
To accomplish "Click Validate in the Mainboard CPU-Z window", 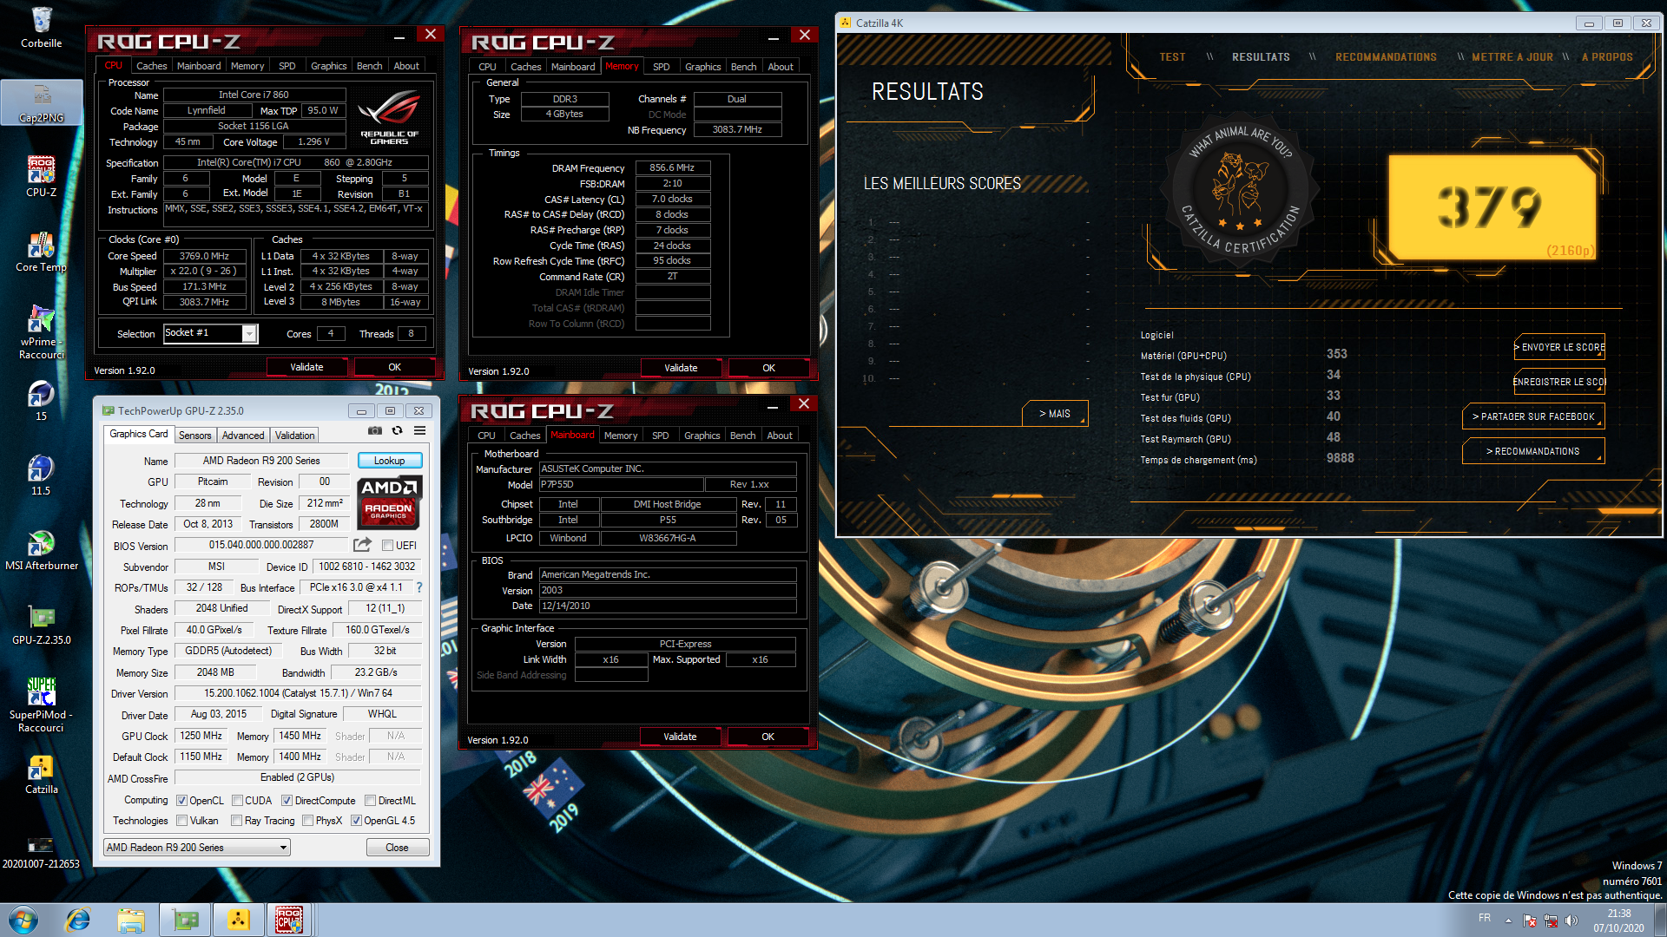I will 680,737.
